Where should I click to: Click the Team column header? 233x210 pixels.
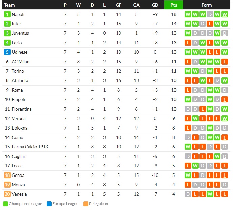9,5
